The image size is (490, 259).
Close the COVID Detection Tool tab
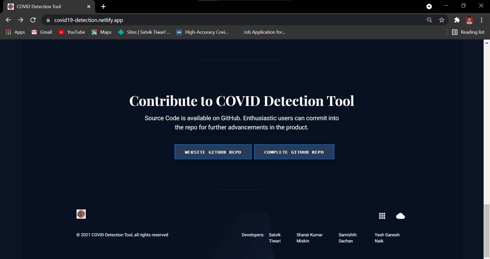coord(89,7)
